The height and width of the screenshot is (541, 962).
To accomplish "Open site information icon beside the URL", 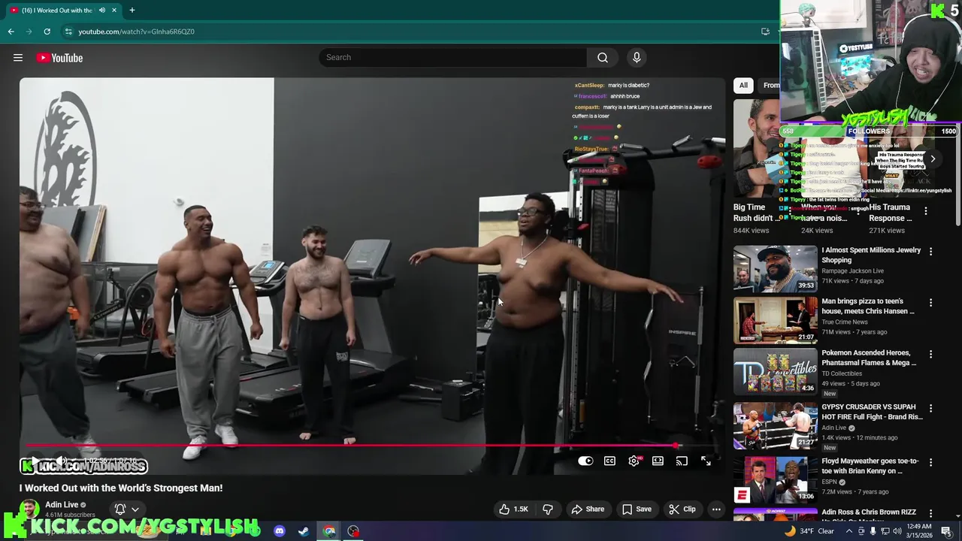I will pyautogui.click(x=68, y=32).
